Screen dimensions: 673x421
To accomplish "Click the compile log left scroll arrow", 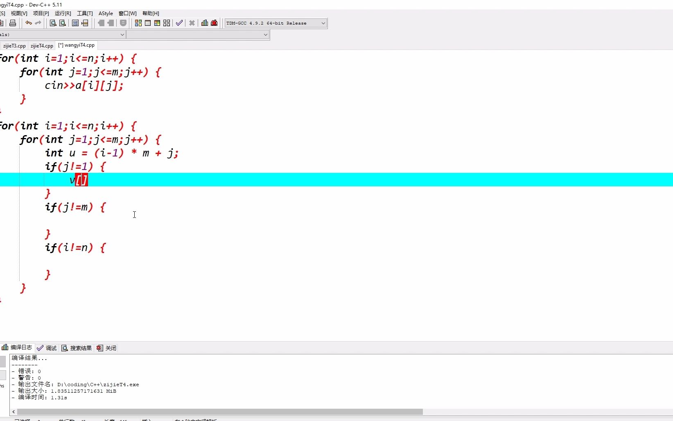I will tap(14, 412).
